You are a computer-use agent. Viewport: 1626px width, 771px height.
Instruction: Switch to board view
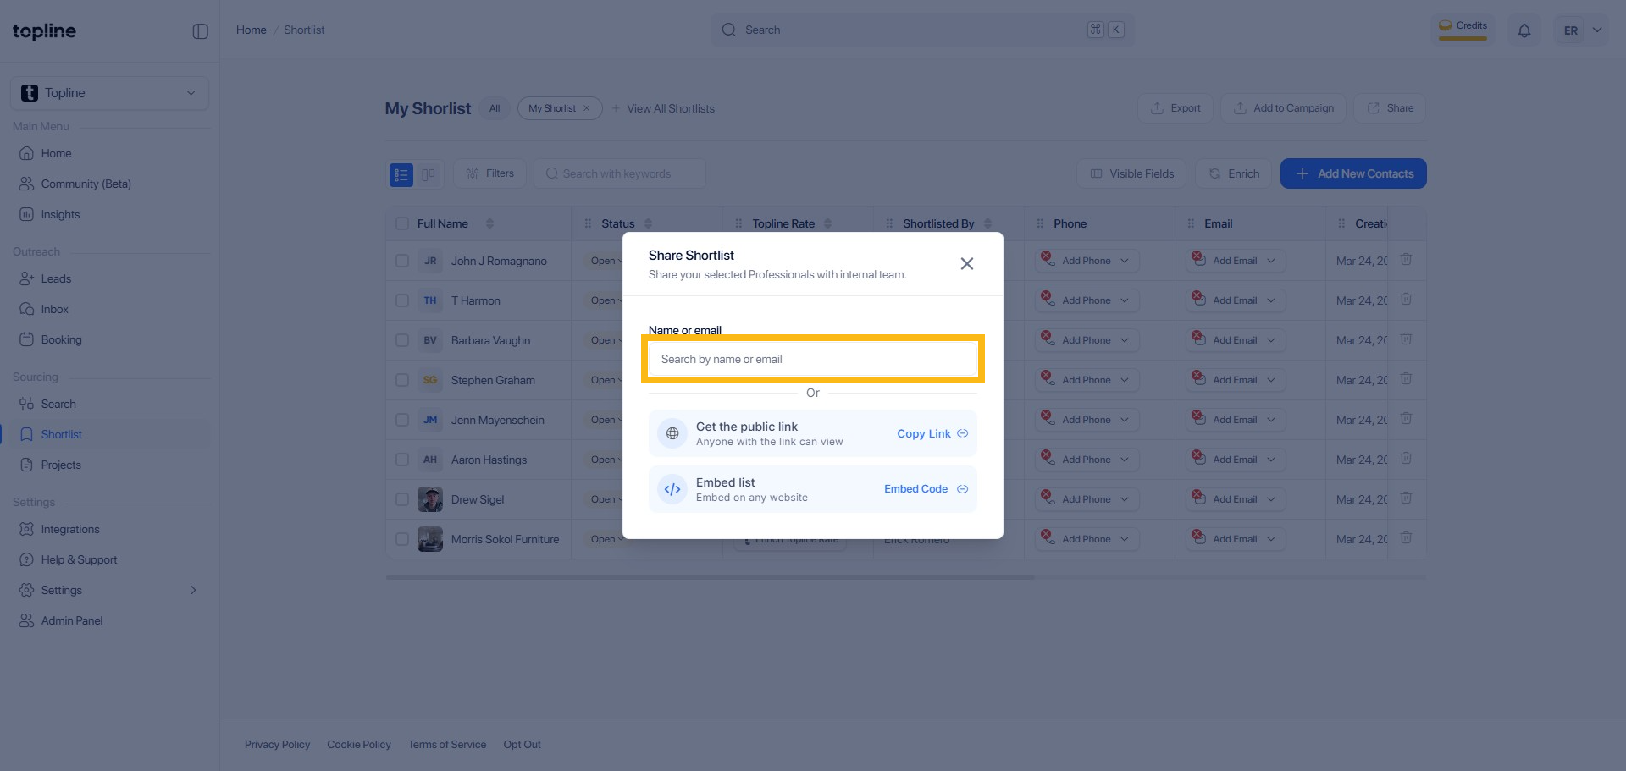429,174
